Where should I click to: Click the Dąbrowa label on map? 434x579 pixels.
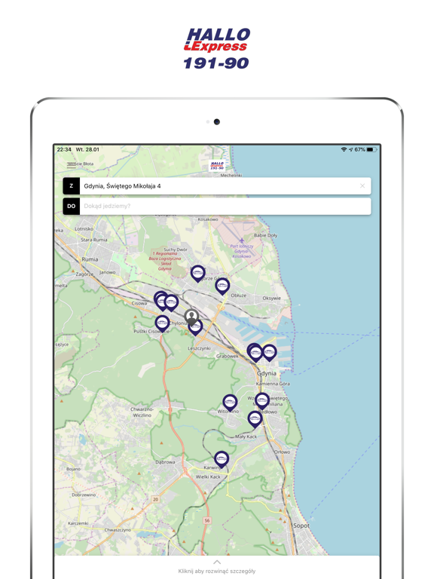(x=165, y=462)
